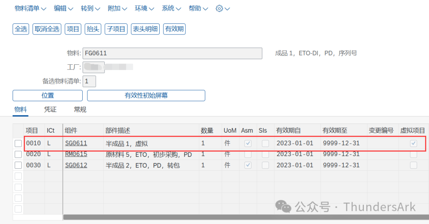Click the 有效期 validity toolbar button
429x224 pixels.
point(174,29)
